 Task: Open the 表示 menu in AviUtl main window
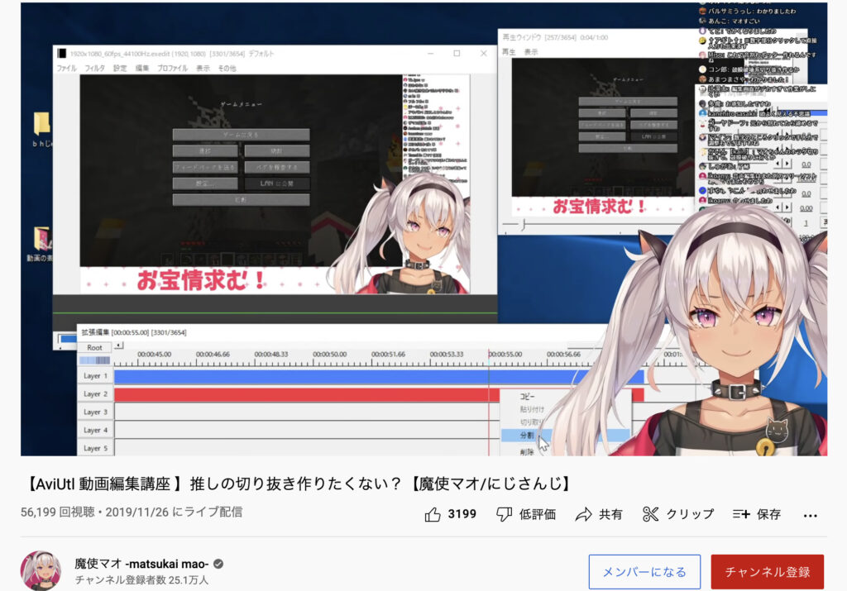click(x=203, y=68)
